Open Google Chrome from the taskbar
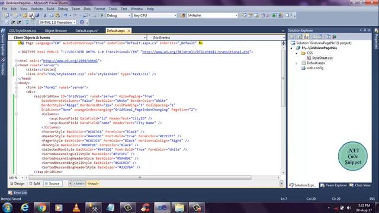This screenshot has height=213, width=379. [41, 208]
